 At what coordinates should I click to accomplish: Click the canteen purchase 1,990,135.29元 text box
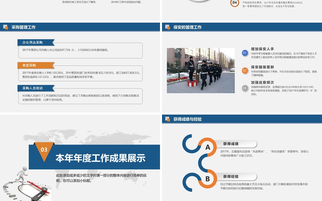tap(80, 73)
